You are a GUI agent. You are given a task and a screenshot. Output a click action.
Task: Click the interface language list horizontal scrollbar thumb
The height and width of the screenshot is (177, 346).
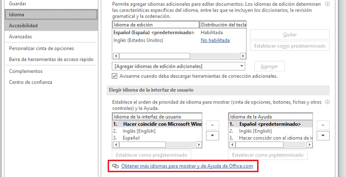point(142,145)
